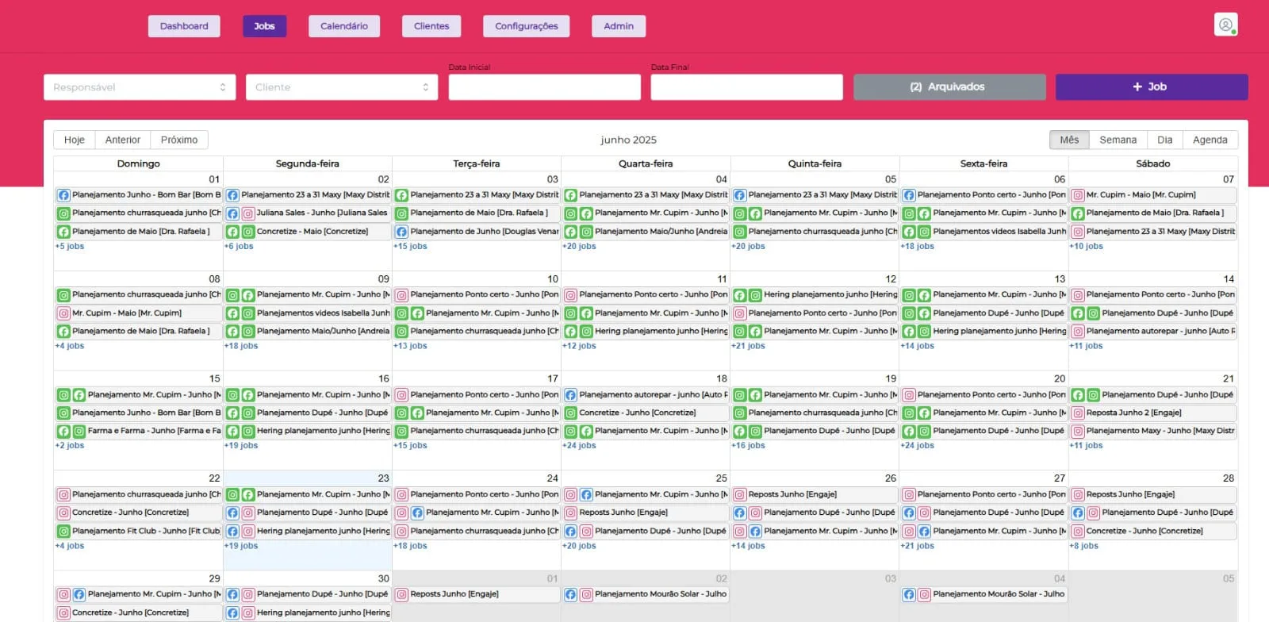Click Facebook icon on Planejamento de Junho Douglas
The height and width of the screenshot is (622, 1269).
pos(402,232)
